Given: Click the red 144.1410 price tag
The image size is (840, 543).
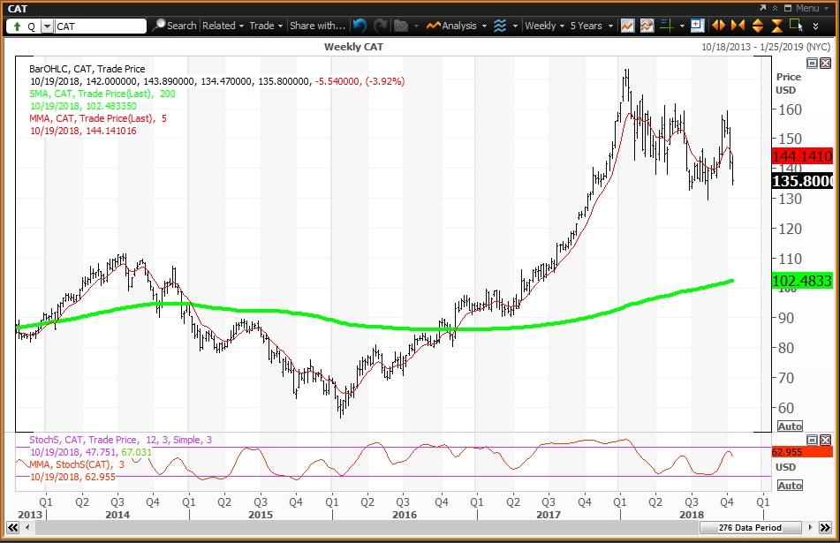Looking at the screenshot, I should (x=802, y=156).
